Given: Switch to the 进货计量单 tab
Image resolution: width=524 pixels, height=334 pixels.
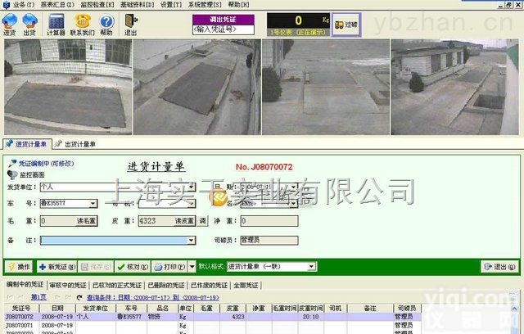Looking at the screenshot, I should tap(27, 144).
